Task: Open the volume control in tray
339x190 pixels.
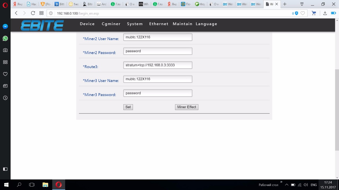Action: click(x=306, y=185)
